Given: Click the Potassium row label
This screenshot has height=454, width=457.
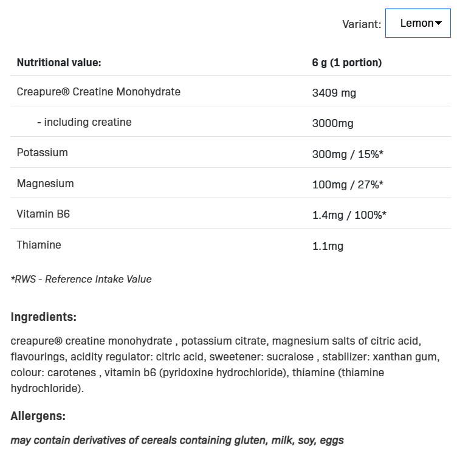Looking at the screenshot, I should click(x=43, y=153).
